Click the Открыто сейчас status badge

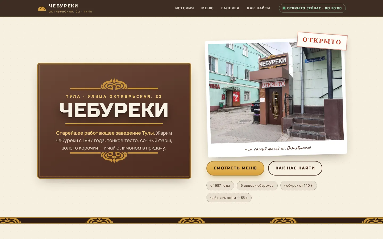coord(312,8)
